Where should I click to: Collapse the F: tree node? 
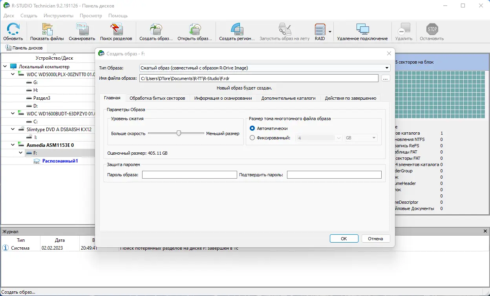coord(21,153)
